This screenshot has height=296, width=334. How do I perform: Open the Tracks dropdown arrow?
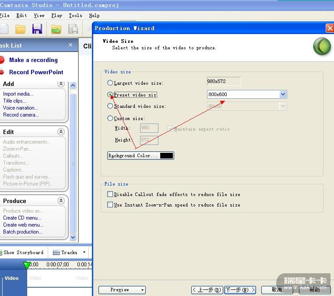(84, 252)
